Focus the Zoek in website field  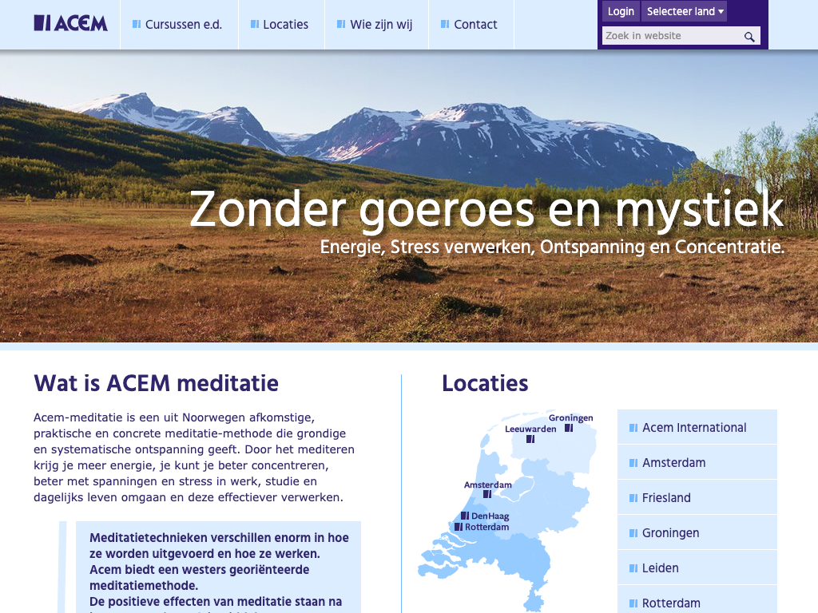pos(671,36)
